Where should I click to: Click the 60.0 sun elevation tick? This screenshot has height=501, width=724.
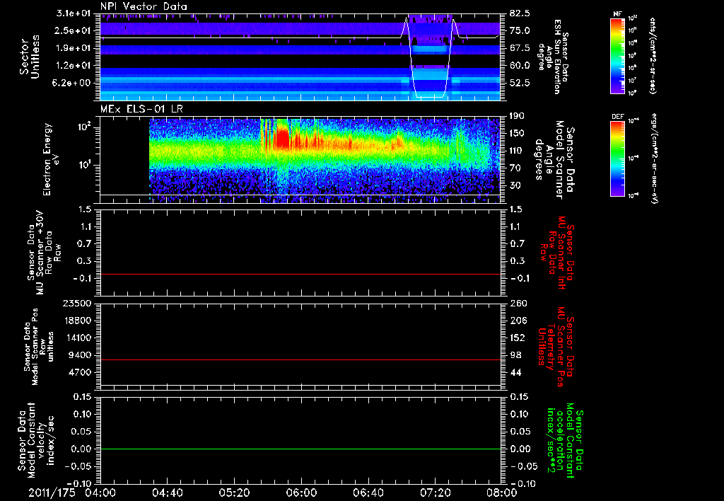tap(520, 66)
